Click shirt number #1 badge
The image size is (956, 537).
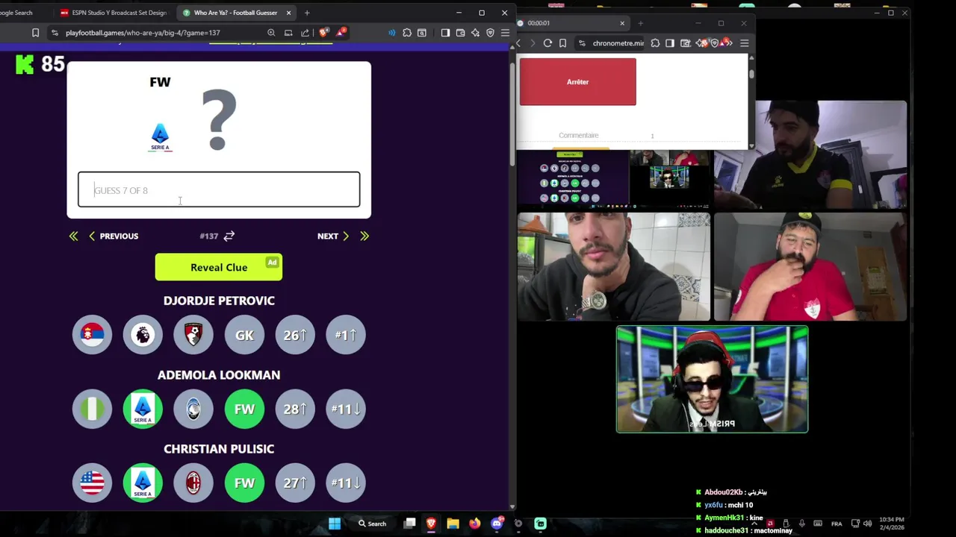coord(346,335)
